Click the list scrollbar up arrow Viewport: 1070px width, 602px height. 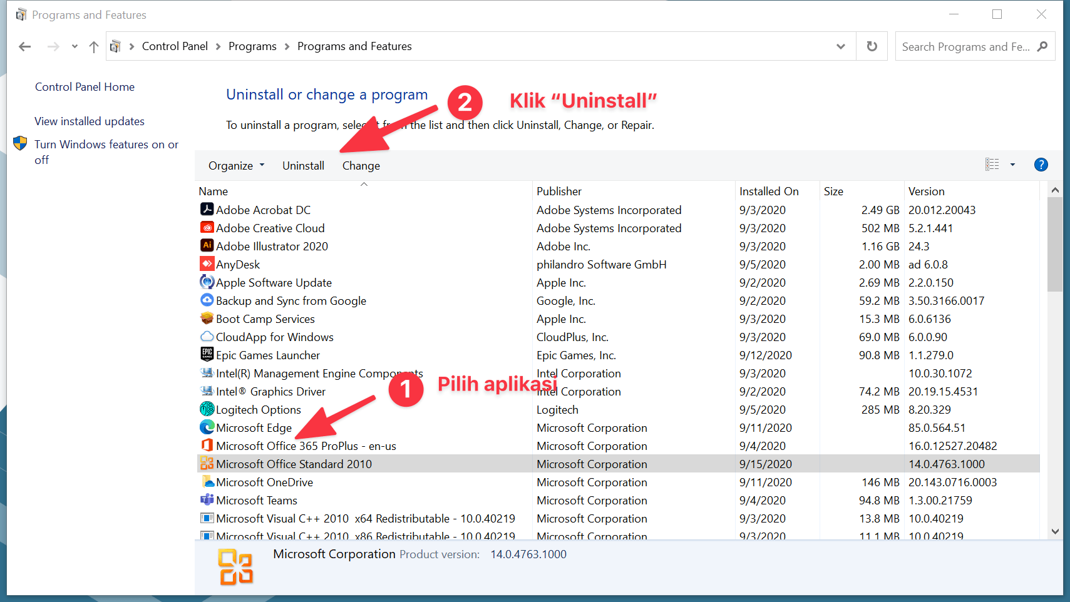tap(1055, 190)
